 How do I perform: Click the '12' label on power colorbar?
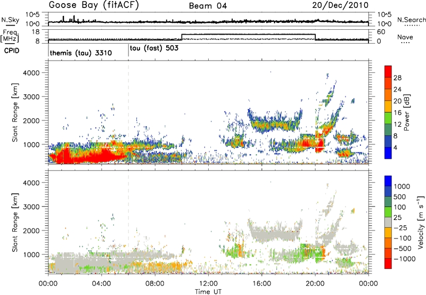[x=397, y=125]
